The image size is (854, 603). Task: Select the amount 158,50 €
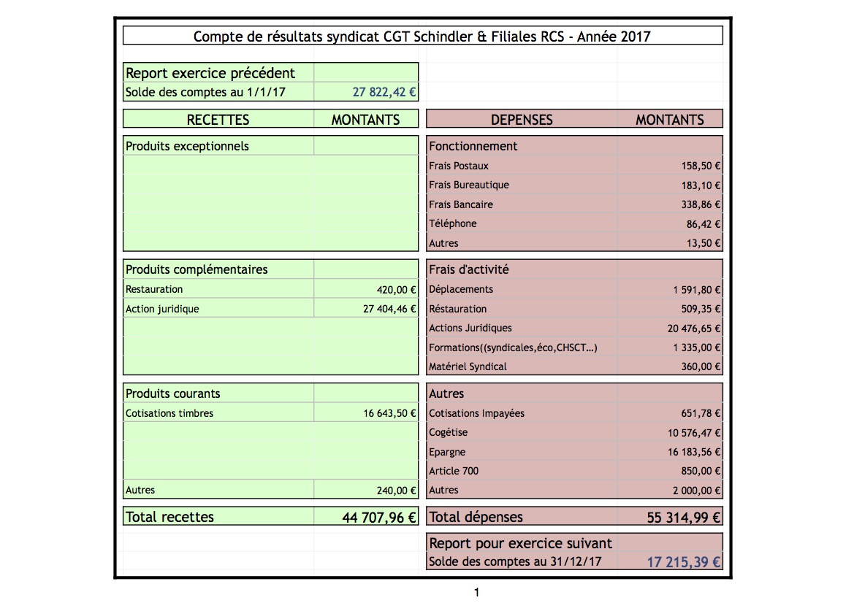[x=701, y=166]
